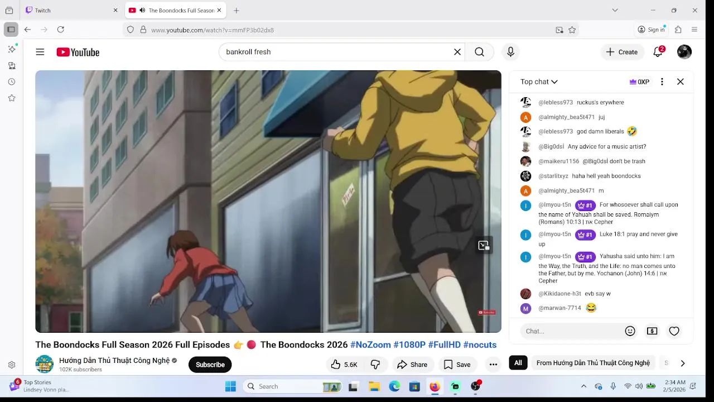Go to the YouTube home logo
The height and width of the screenshot is (402, 714).
(78, 52)
